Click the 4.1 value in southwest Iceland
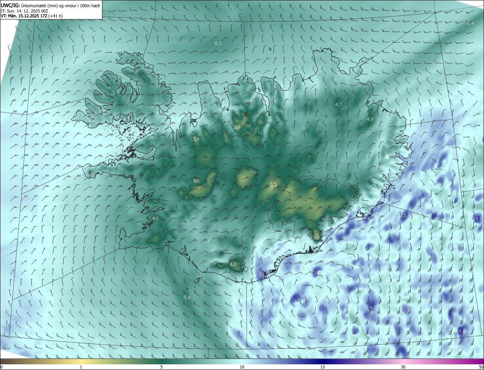Viewport: 484px width, 370px height. click(155, 219)
